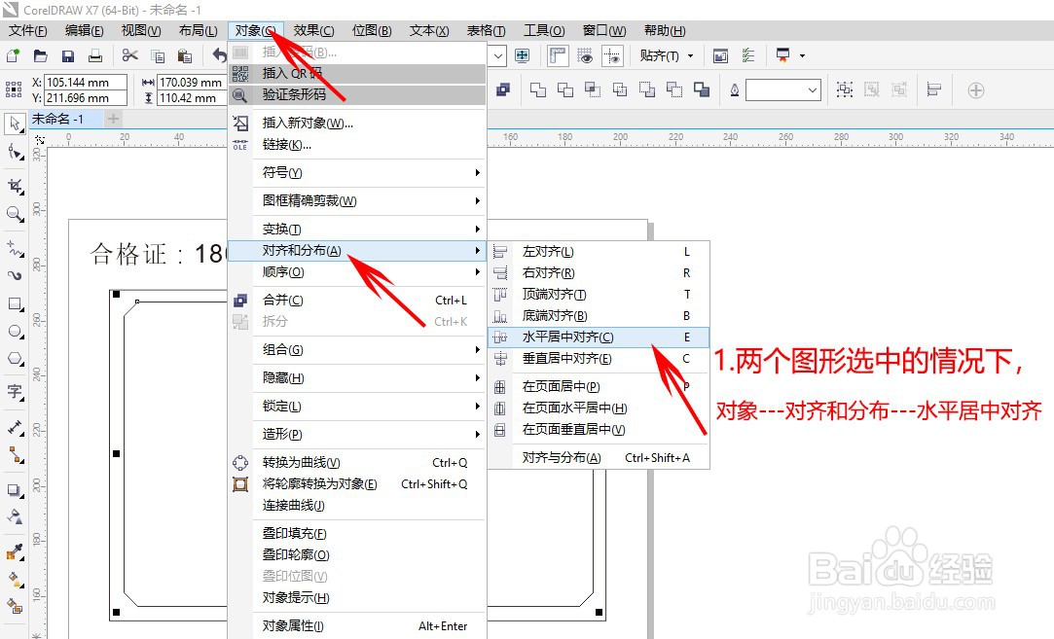Click the Group objects icon
The image size is (1054, 639).
pyautogui.click(x=845, y=89)
